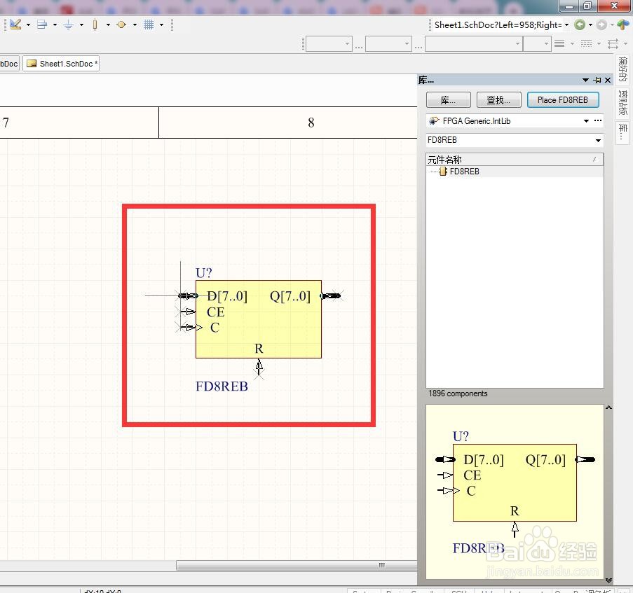Click the U? designator on schematic
This screenshot has width=633, height=593.
tap(203, 273)
